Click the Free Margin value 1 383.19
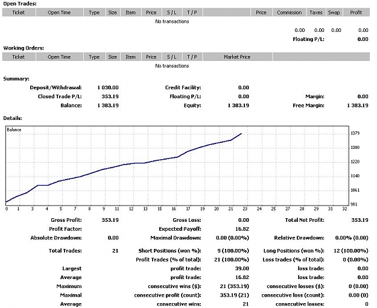Image resolution: width=377 pixels, height=308 pixels. tap(358, 105)
